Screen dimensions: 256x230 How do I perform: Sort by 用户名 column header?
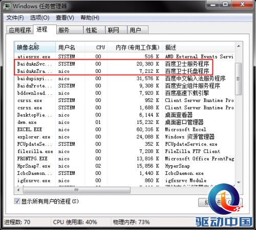click(x=70, y=47)
